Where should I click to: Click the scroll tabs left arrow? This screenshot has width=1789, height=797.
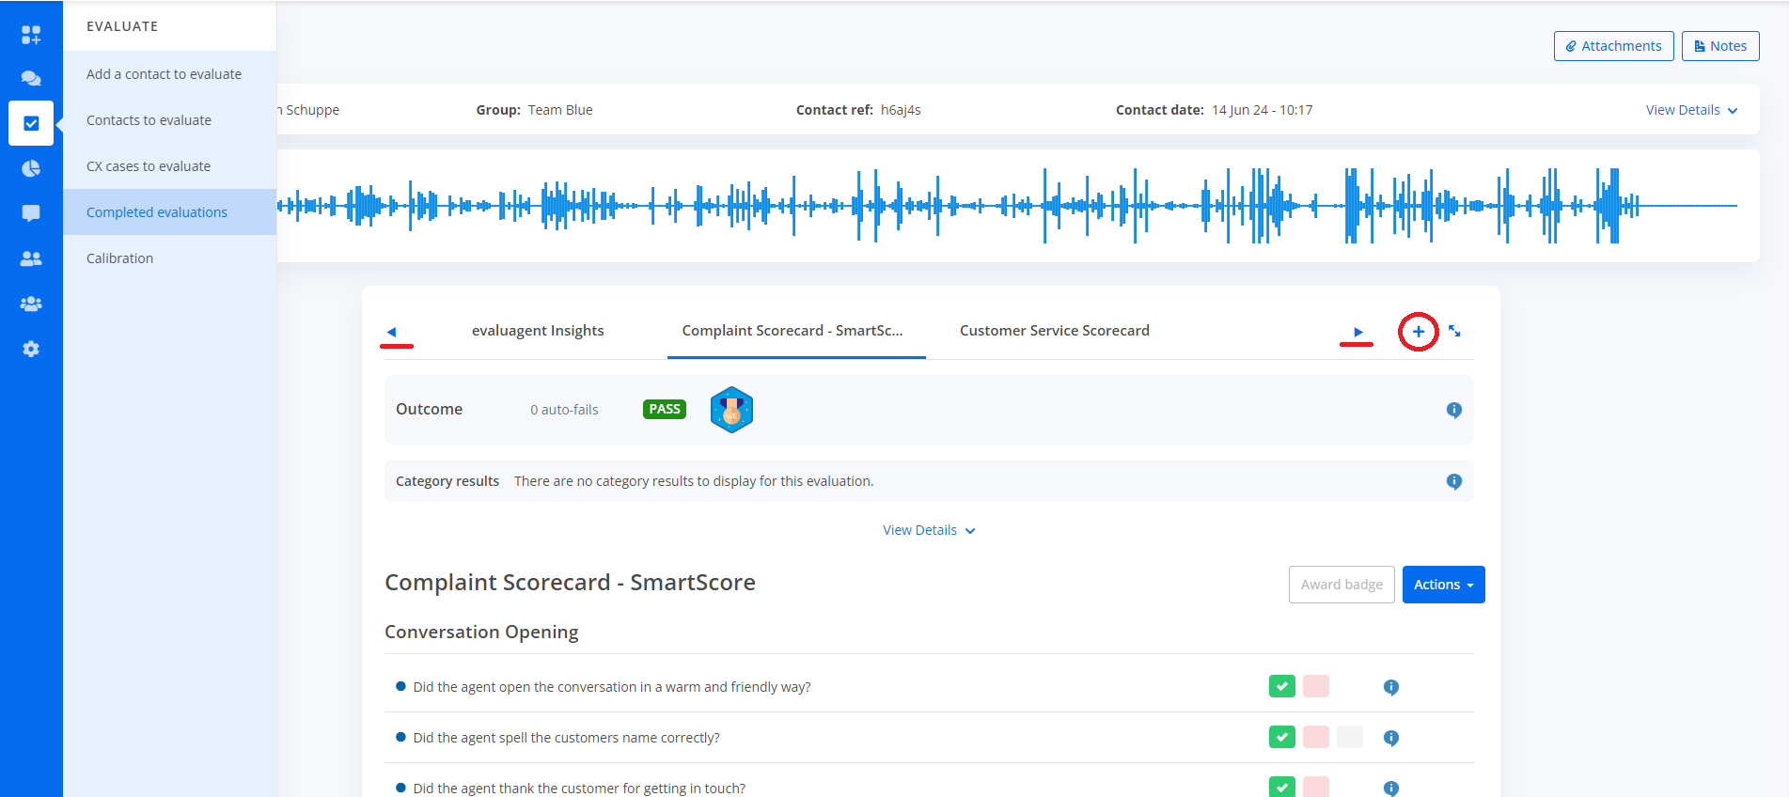392,332
